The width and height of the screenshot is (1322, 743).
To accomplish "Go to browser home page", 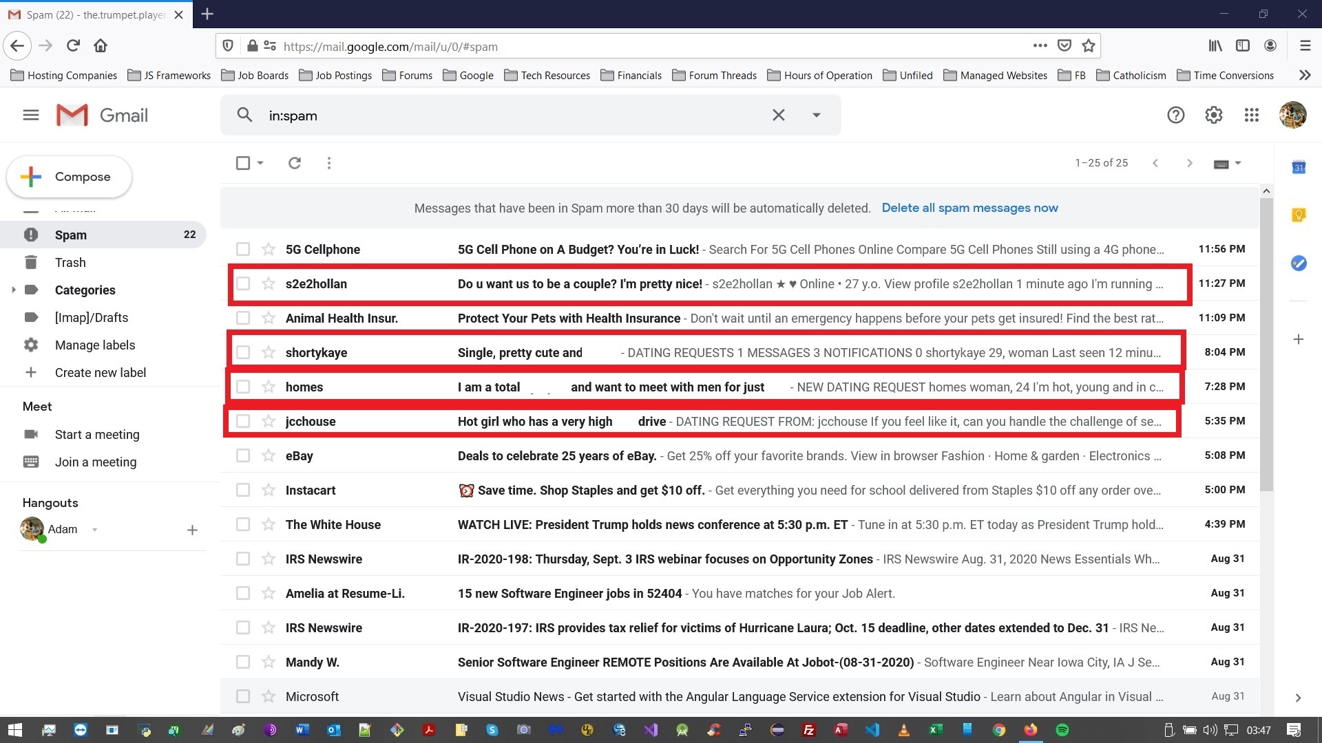I will (x=101, y=46).
